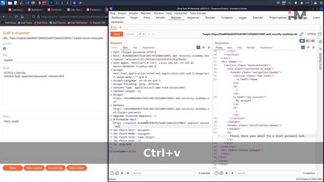Toggle Response show non-printable chars \n icon
Viewport: 324px width, 182px height.
(308, 48)
